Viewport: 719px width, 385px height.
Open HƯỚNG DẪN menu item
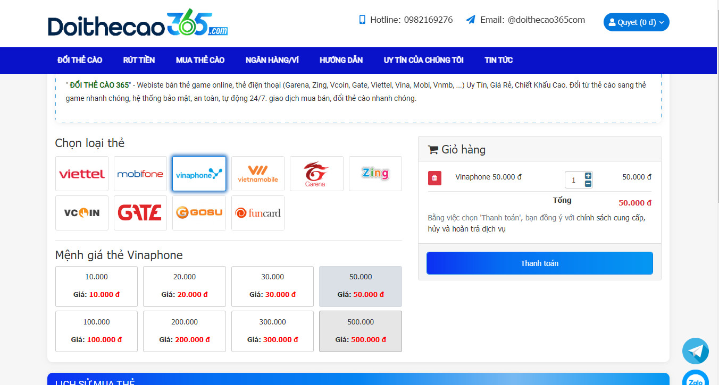coord(341,60)
